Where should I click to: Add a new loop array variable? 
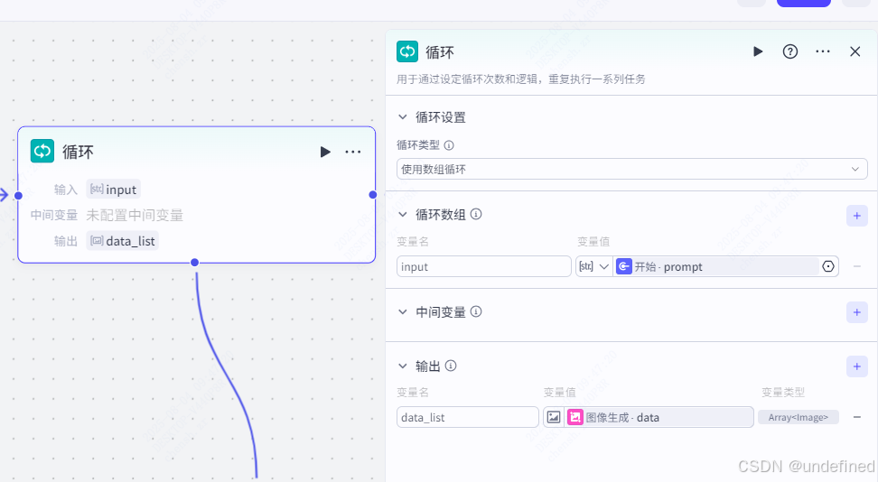(x=856, y=216)
